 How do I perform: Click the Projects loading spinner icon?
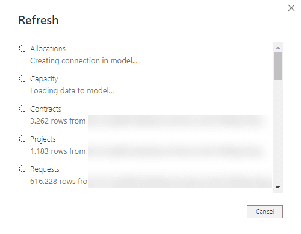(x=22, y=139)
